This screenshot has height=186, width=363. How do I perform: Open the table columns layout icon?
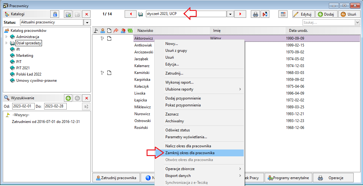click(x=283, y=14)
